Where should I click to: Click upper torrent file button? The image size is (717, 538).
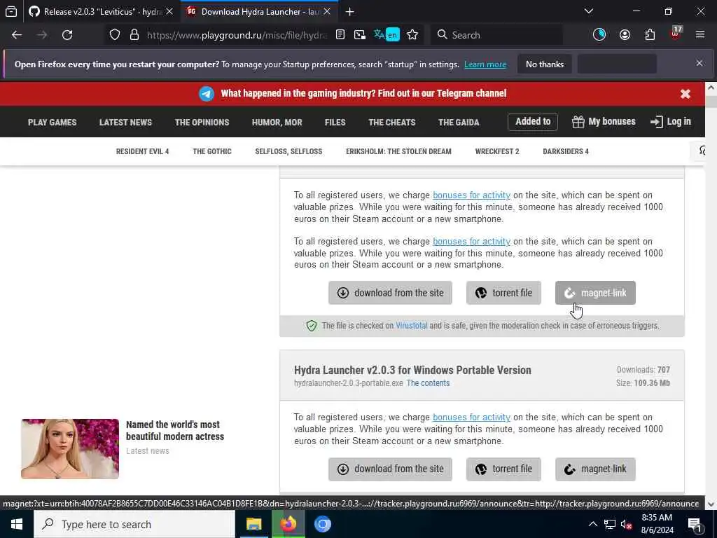(503, 293)
